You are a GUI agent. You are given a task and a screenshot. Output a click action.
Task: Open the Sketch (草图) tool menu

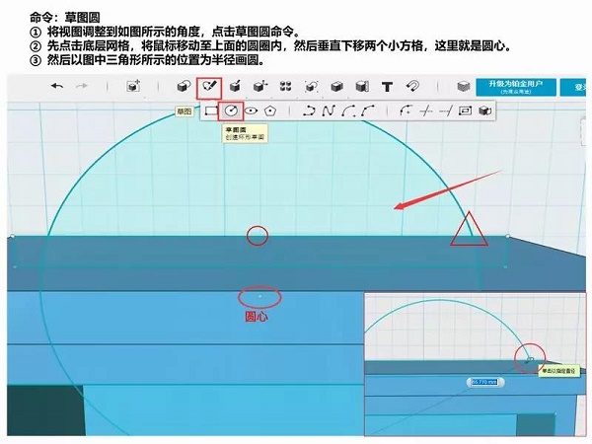[x=209, y=87]
